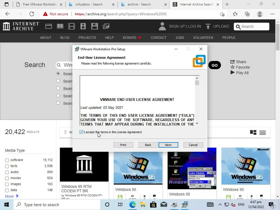Screen dimensions: 280x210
Task: Select the first Search radio option
Action: (x=58, y=73)
